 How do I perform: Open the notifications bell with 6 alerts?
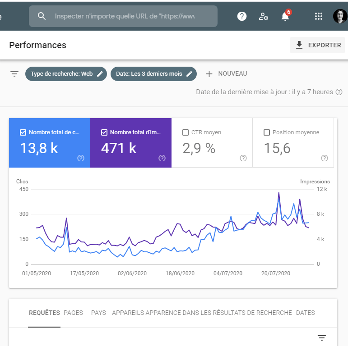(x=285, y=16)
